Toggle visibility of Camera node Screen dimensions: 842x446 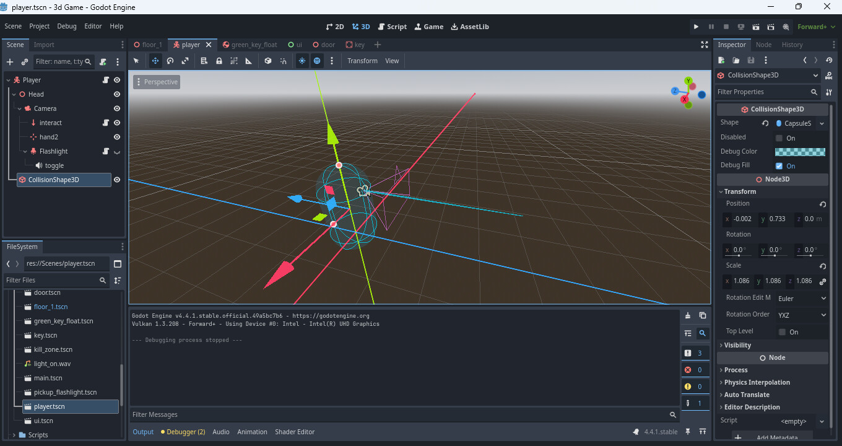(x=116, y=108)
